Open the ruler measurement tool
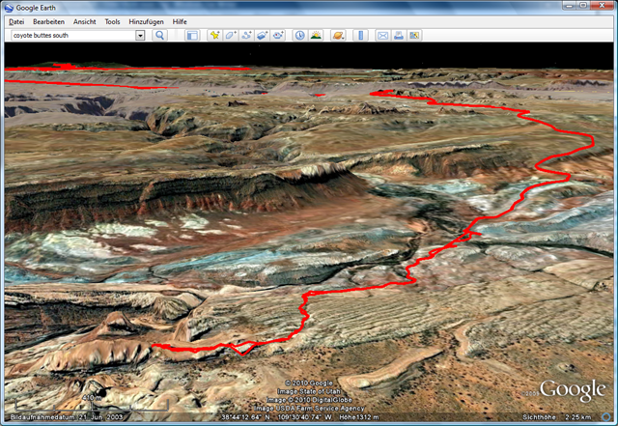 pos(361,35)
